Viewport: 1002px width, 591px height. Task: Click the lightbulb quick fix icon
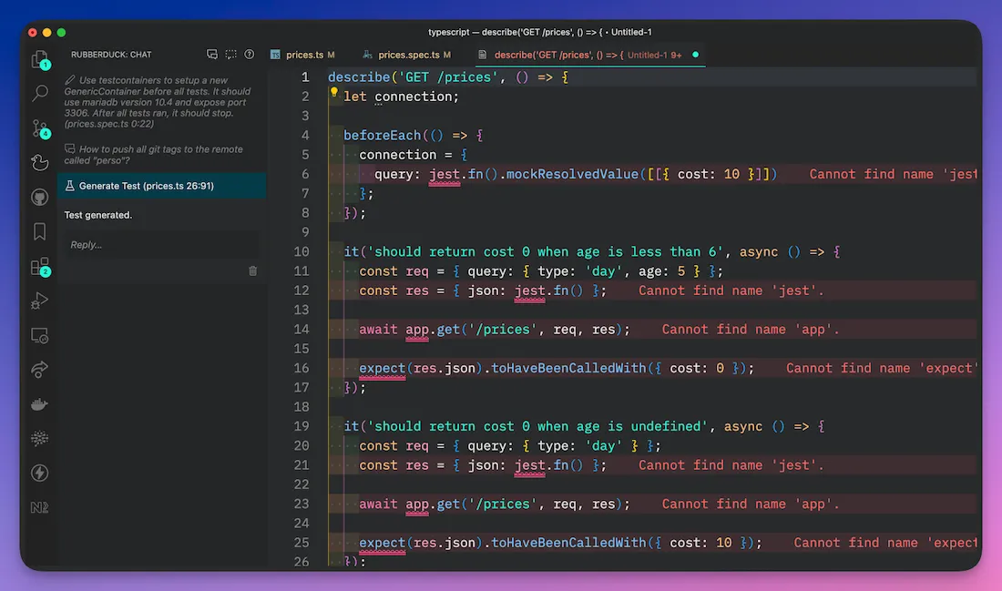tap(334, 93)
